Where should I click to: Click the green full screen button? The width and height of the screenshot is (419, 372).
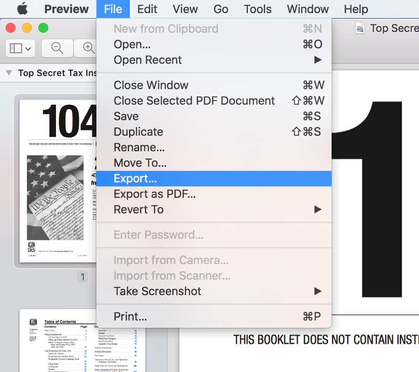tap(43, 28)
